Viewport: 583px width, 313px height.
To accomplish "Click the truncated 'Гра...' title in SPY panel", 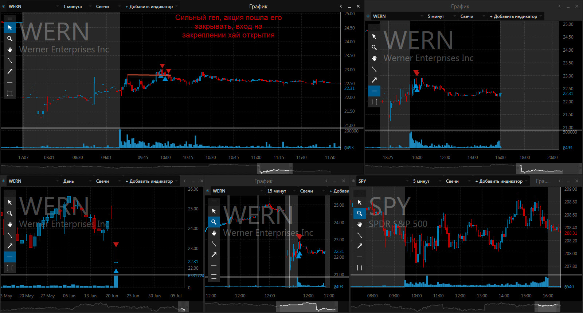I will (x=542, y=181).
